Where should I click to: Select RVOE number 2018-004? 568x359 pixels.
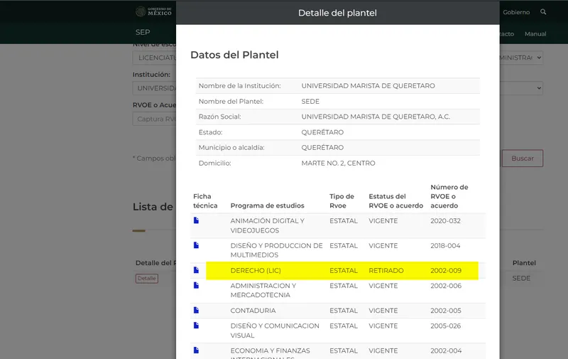[445, 245]
